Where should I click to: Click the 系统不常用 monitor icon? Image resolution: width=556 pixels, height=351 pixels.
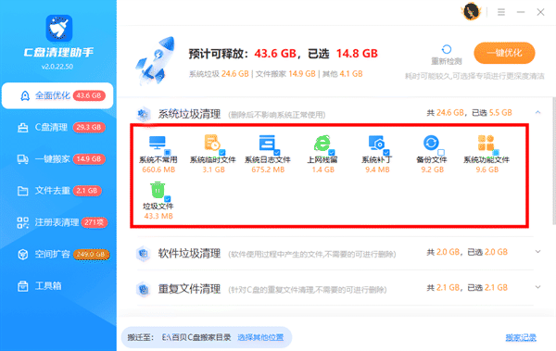(158, 143)
